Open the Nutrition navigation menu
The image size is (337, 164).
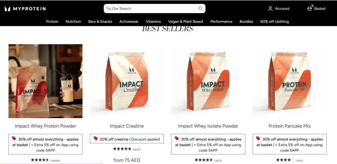73,22
